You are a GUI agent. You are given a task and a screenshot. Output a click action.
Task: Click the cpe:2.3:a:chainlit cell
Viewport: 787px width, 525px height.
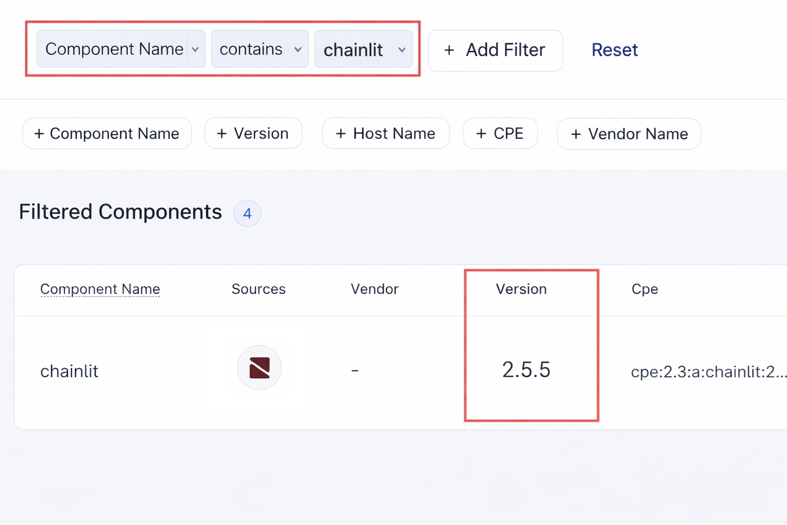[709, 372]
